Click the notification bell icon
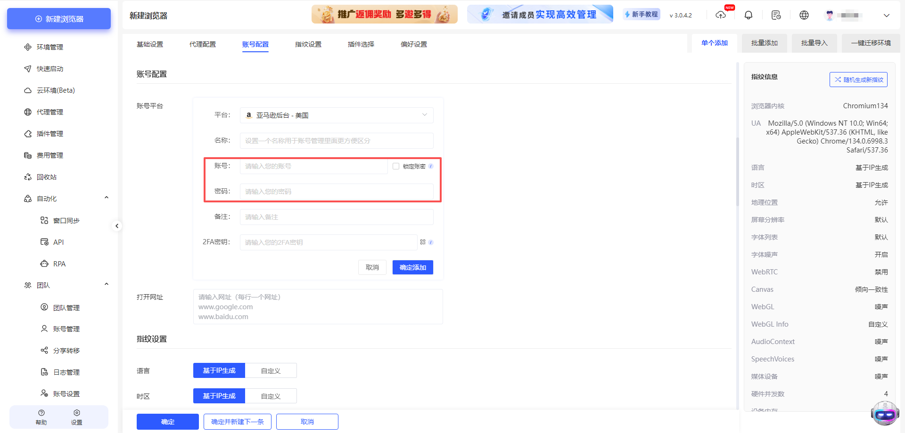 click(x=749, y=15)
